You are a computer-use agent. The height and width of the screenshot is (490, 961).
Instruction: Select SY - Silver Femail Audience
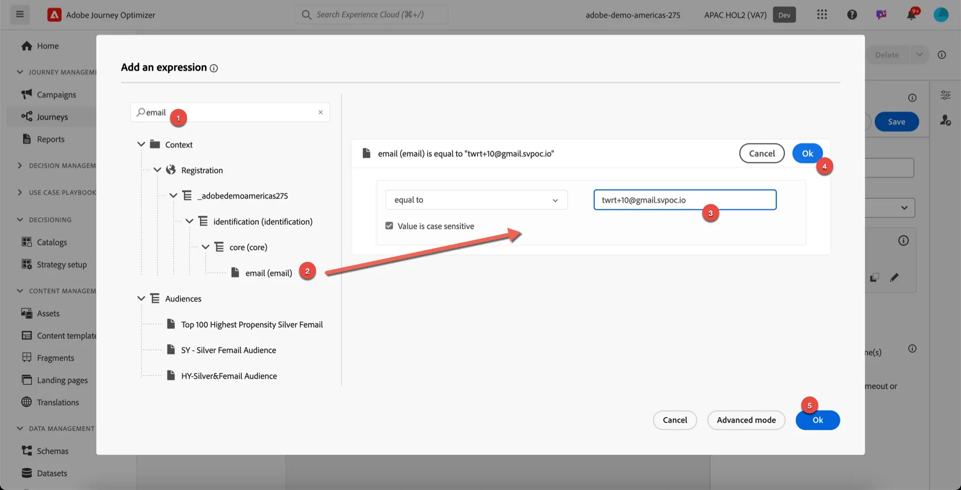point(229,350)
